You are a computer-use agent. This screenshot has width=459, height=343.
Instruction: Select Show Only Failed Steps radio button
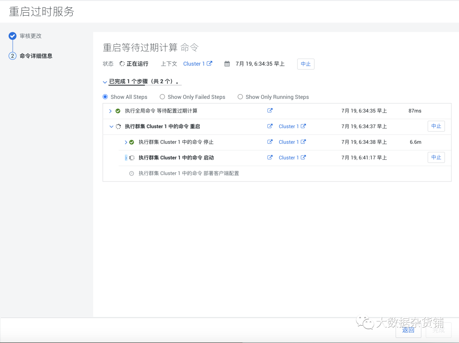(x=162, y=97)
